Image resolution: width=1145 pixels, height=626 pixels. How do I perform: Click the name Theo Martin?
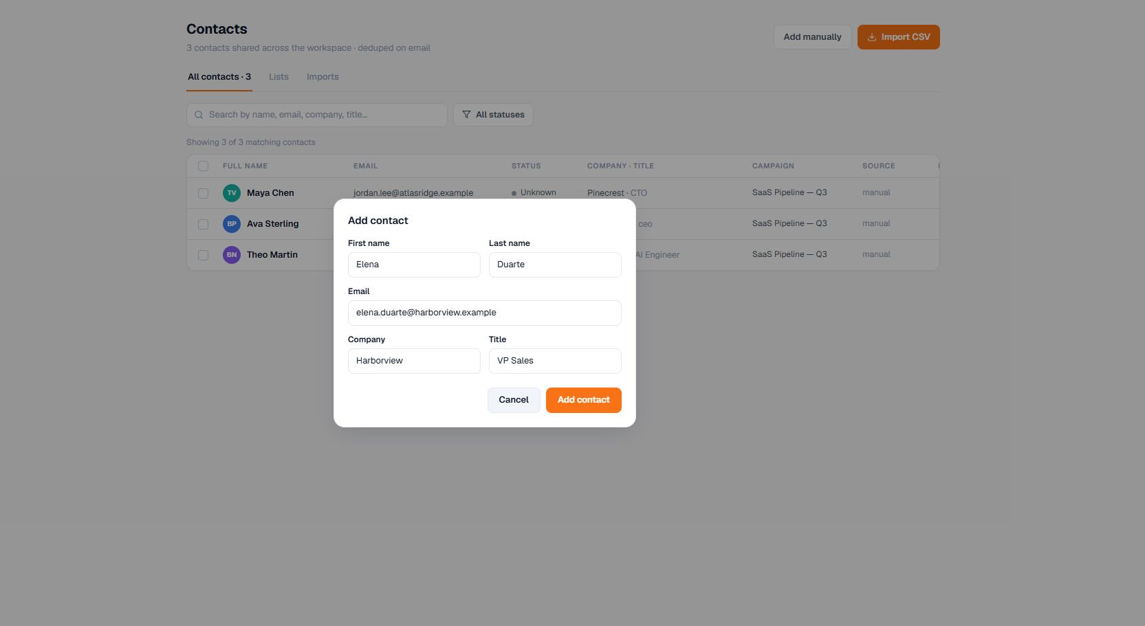[272, 255]
